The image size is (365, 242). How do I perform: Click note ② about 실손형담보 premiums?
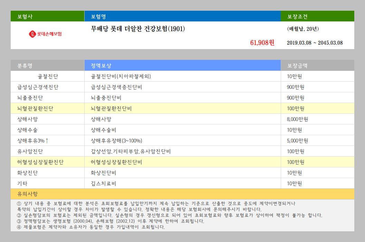(170, 215)
